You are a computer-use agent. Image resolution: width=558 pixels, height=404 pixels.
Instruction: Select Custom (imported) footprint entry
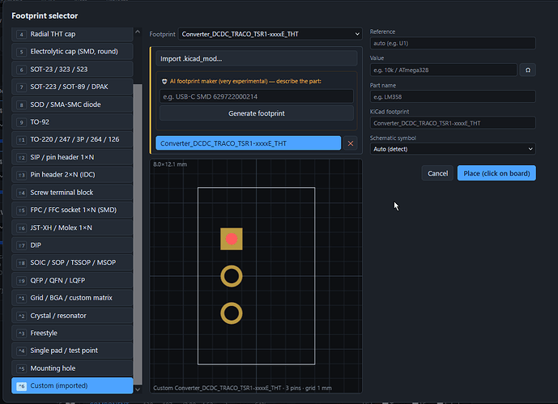[72, 385]
